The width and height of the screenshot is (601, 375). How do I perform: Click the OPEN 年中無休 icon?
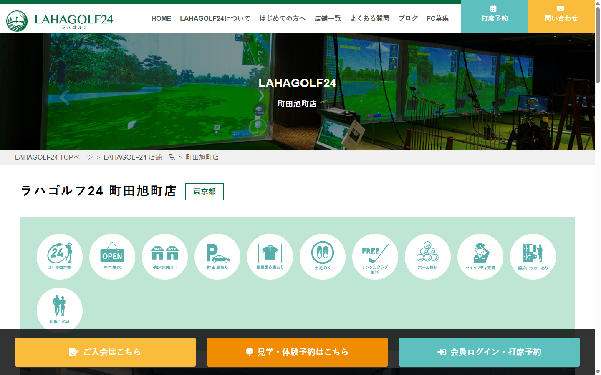112,257
